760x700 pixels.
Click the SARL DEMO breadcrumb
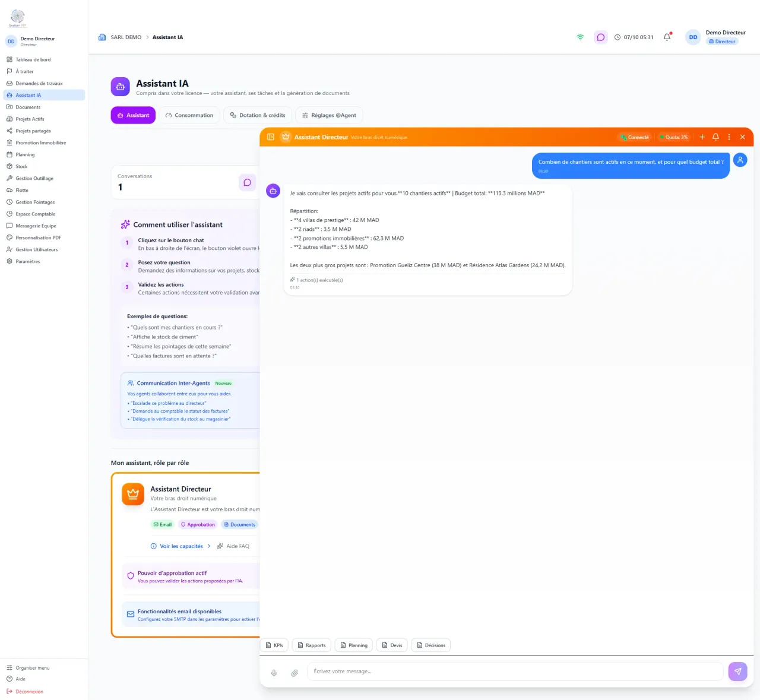(126, 37)
